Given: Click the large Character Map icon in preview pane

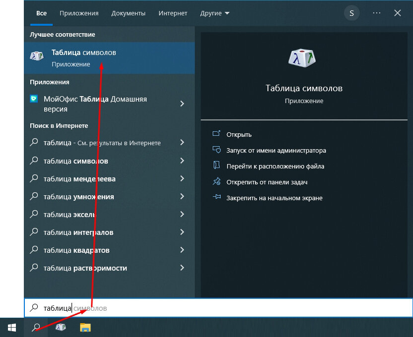Looking at the screenshot, I should click(x=302, y=57).
